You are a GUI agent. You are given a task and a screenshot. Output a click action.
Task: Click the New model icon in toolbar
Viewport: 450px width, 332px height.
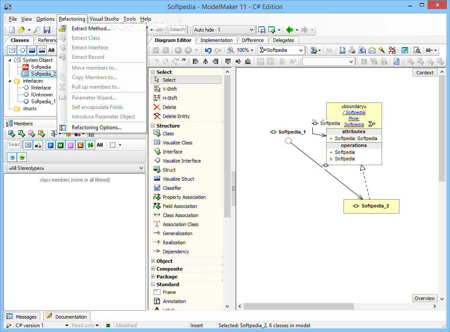[12, 29]
